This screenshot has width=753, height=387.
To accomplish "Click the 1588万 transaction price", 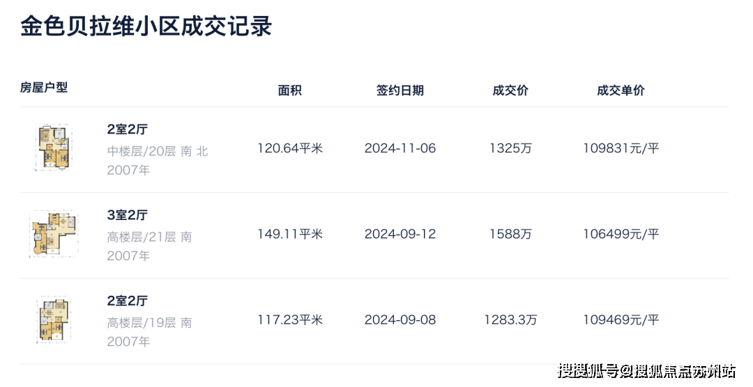I will coord(510,234).
